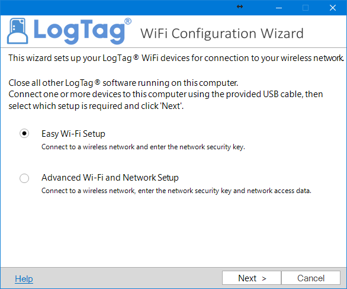The height and width of the screenshot is (289, 347).
Task: Cancel the wizard with the Cancel button
Action: (x=311, y=278)
